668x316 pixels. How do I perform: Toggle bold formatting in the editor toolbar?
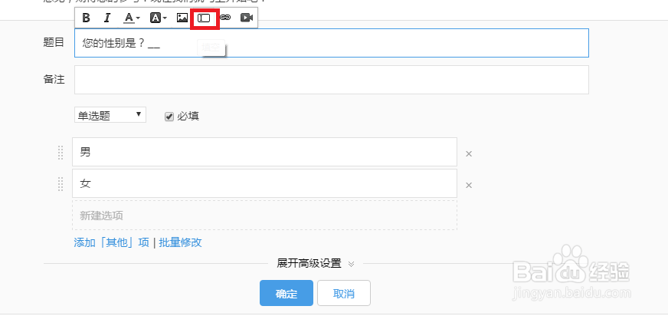coord(86,18)
